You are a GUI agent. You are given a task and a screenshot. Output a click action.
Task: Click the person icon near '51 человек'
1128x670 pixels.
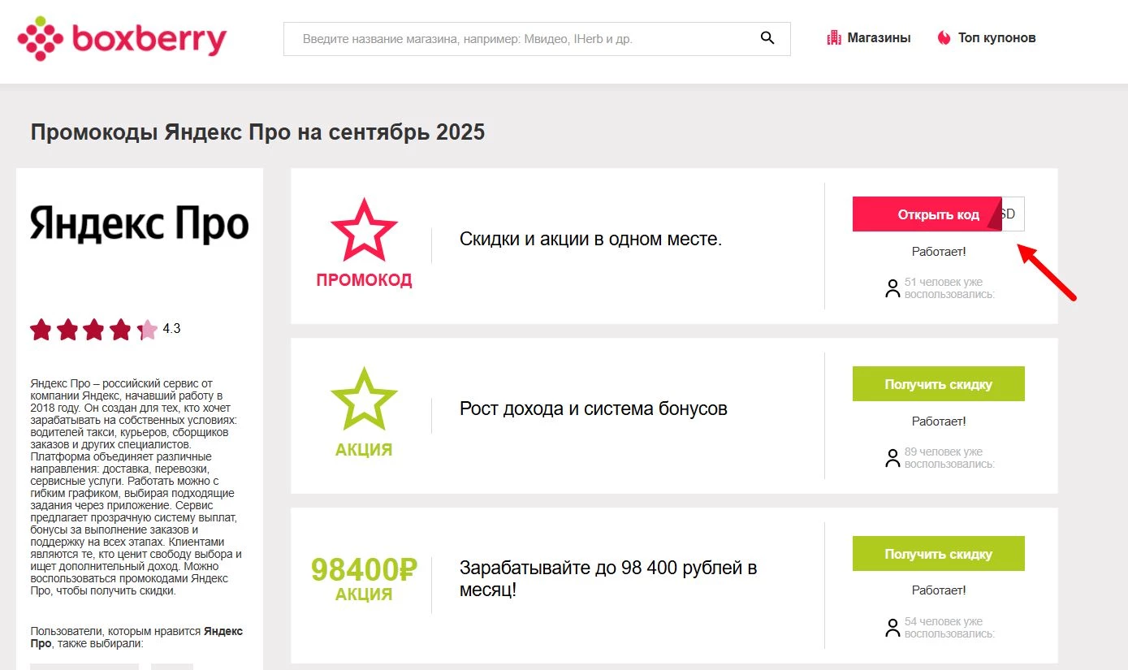click(x=892, y=287)
